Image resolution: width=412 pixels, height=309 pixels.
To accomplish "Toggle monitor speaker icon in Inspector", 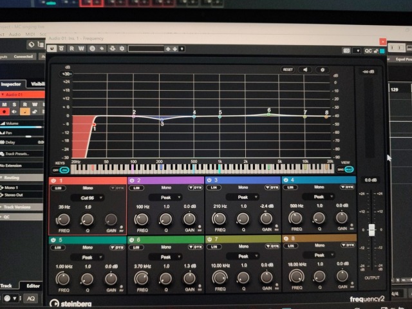I will pyautogui.click(x=14, y=111).
